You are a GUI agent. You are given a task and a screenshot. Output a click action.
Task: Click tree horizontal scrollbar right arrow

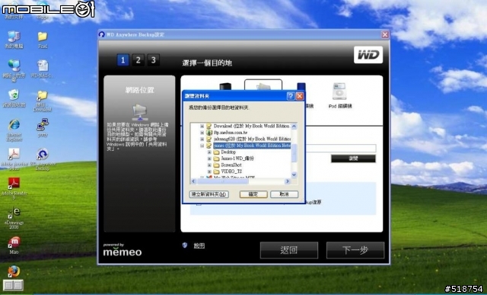pos(288,181)
